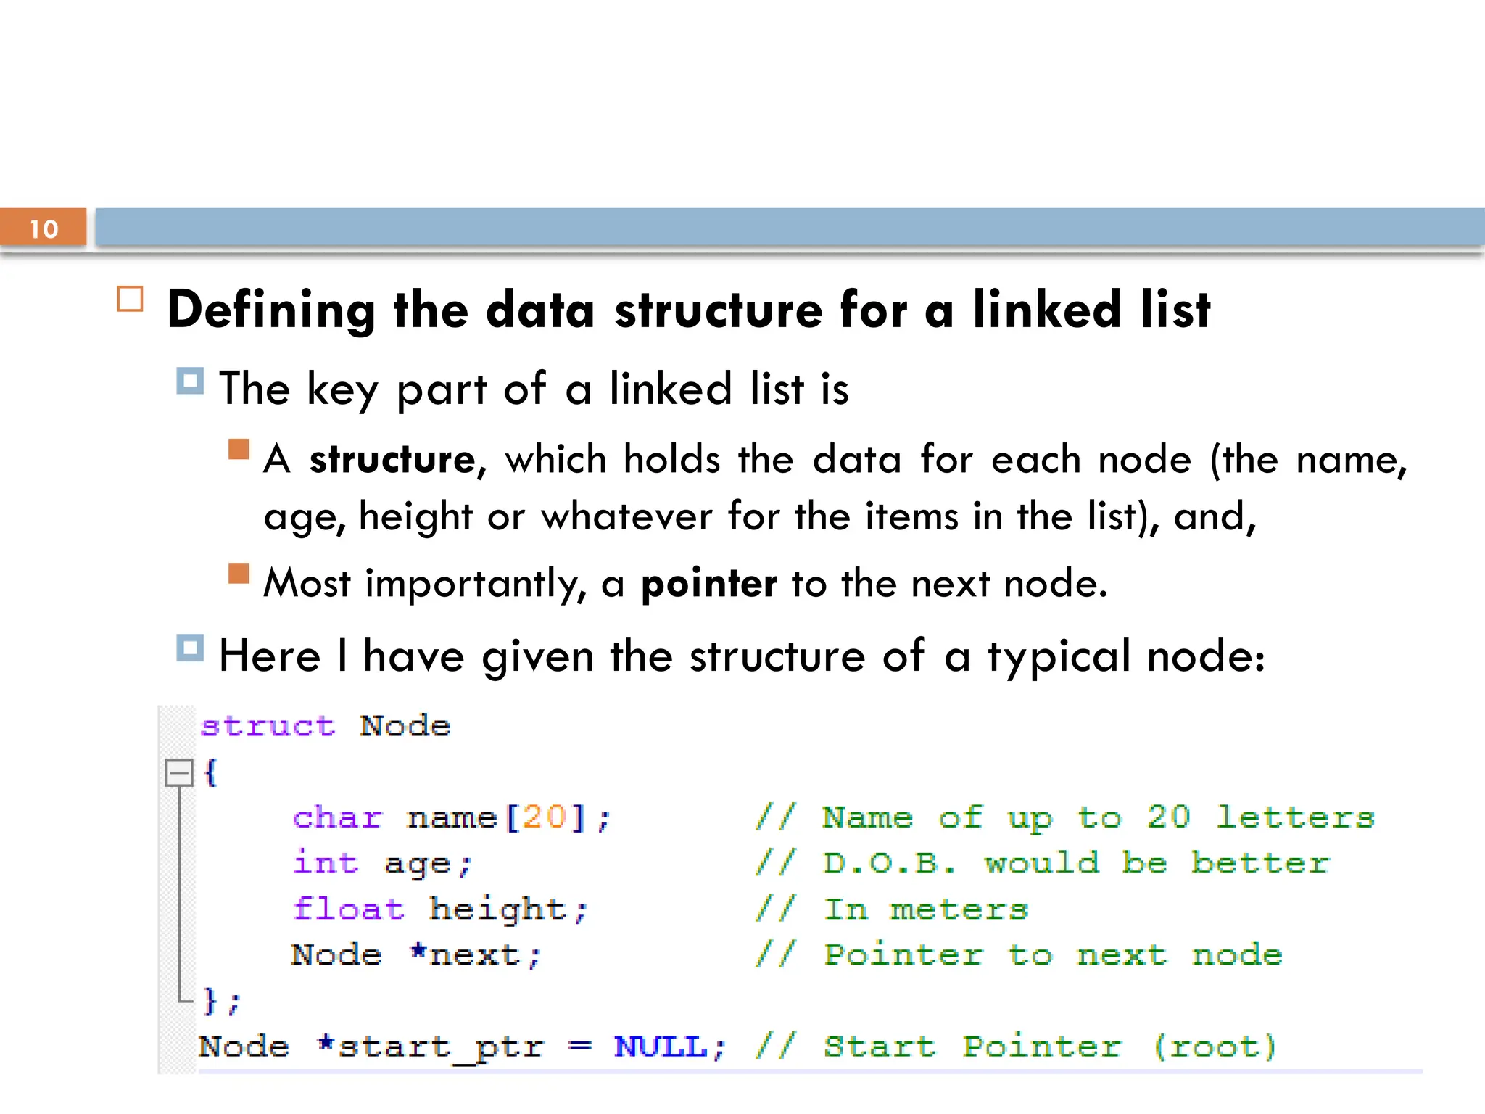
Task: Click the bold word 'structure'
Action: tap(392, 460)
